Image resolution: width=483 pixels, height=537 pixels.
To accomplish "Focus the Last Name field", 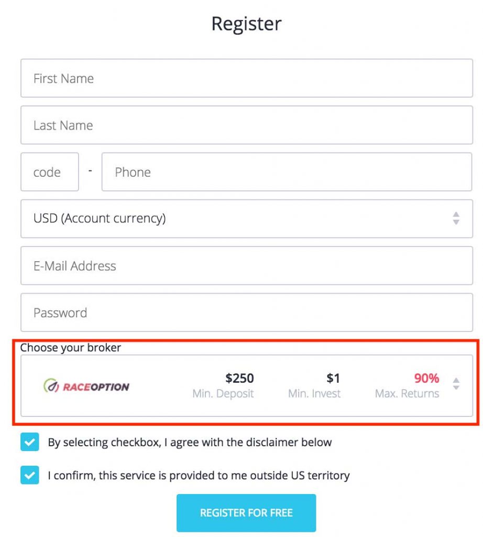I will [247, 125].
